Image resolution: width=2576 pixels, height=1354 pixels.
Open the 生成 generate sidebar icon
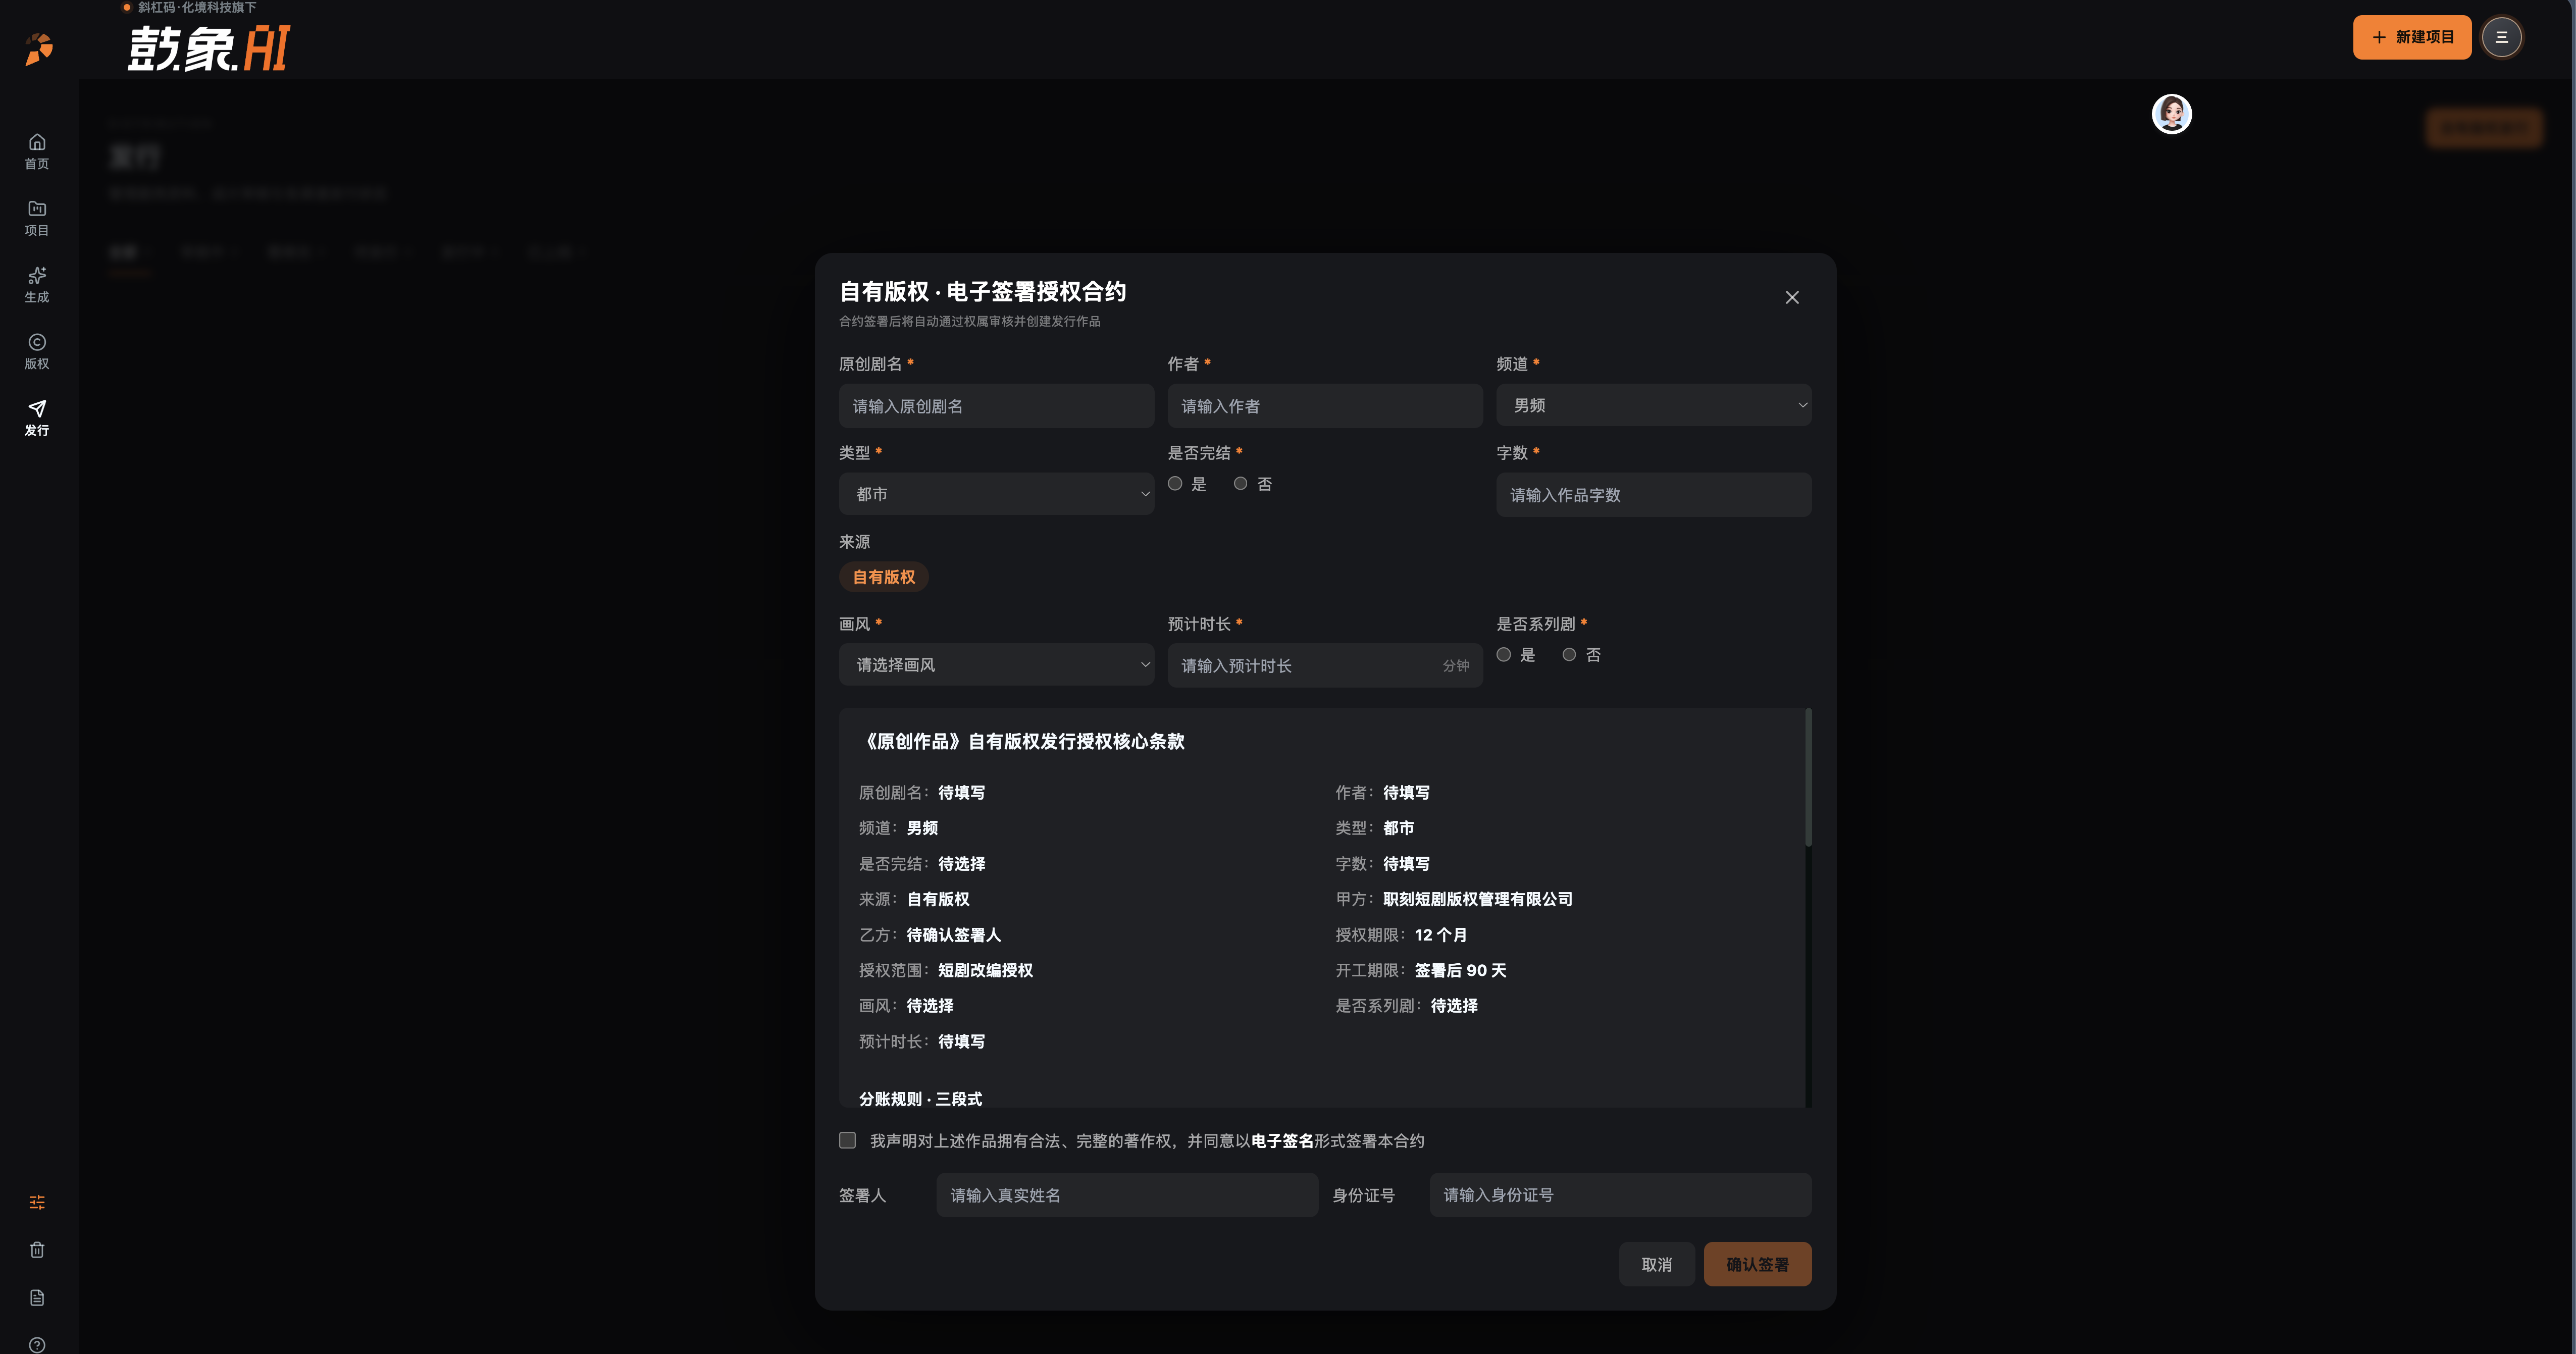click(x=37, y=285)
